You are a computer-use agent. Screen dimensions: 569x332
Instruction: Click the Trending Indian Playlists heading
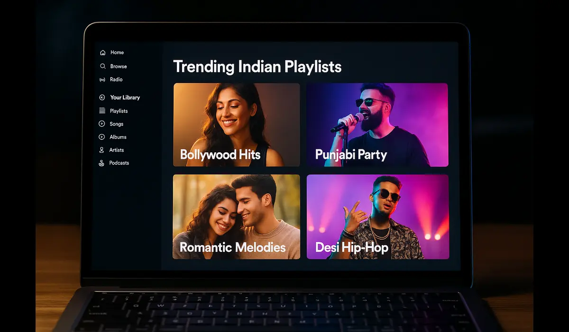click(257, 66)
